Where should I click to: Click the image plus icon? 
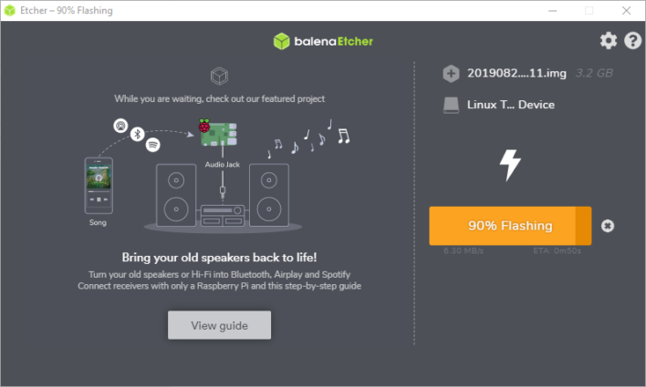pos(451,74)
